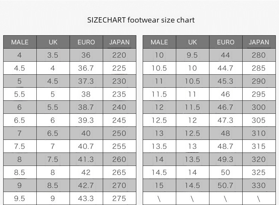Click the EURO 50.7 cell

225,186
